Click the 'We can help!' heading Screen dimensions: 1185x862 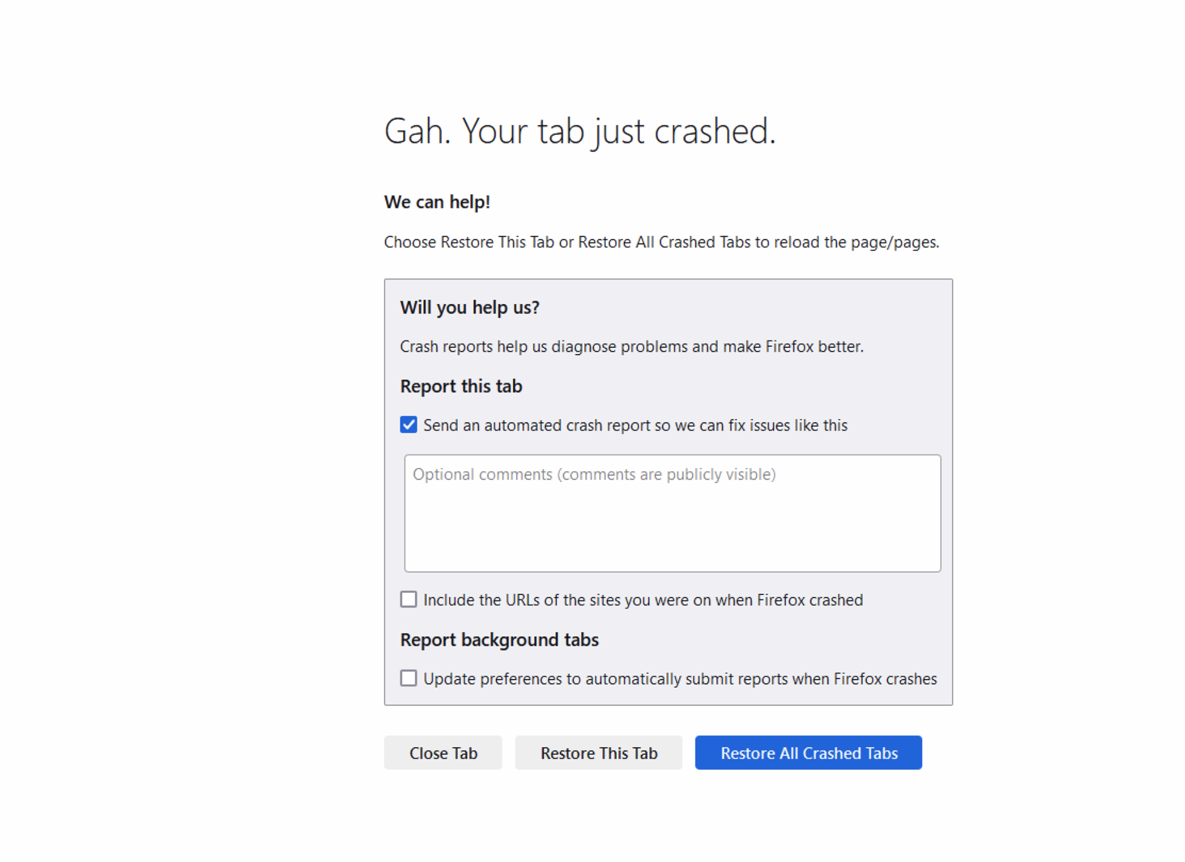tap(437, 202)
